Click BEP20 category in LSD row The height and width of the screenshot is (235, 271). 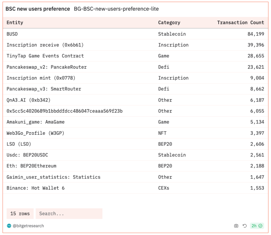(x=165, y=144)
